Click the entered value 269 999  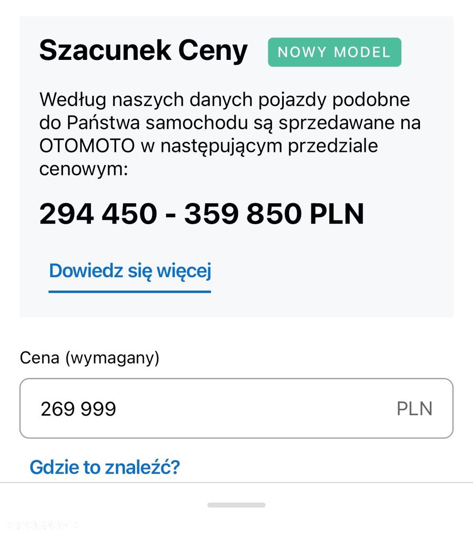[x=78, y=409]
